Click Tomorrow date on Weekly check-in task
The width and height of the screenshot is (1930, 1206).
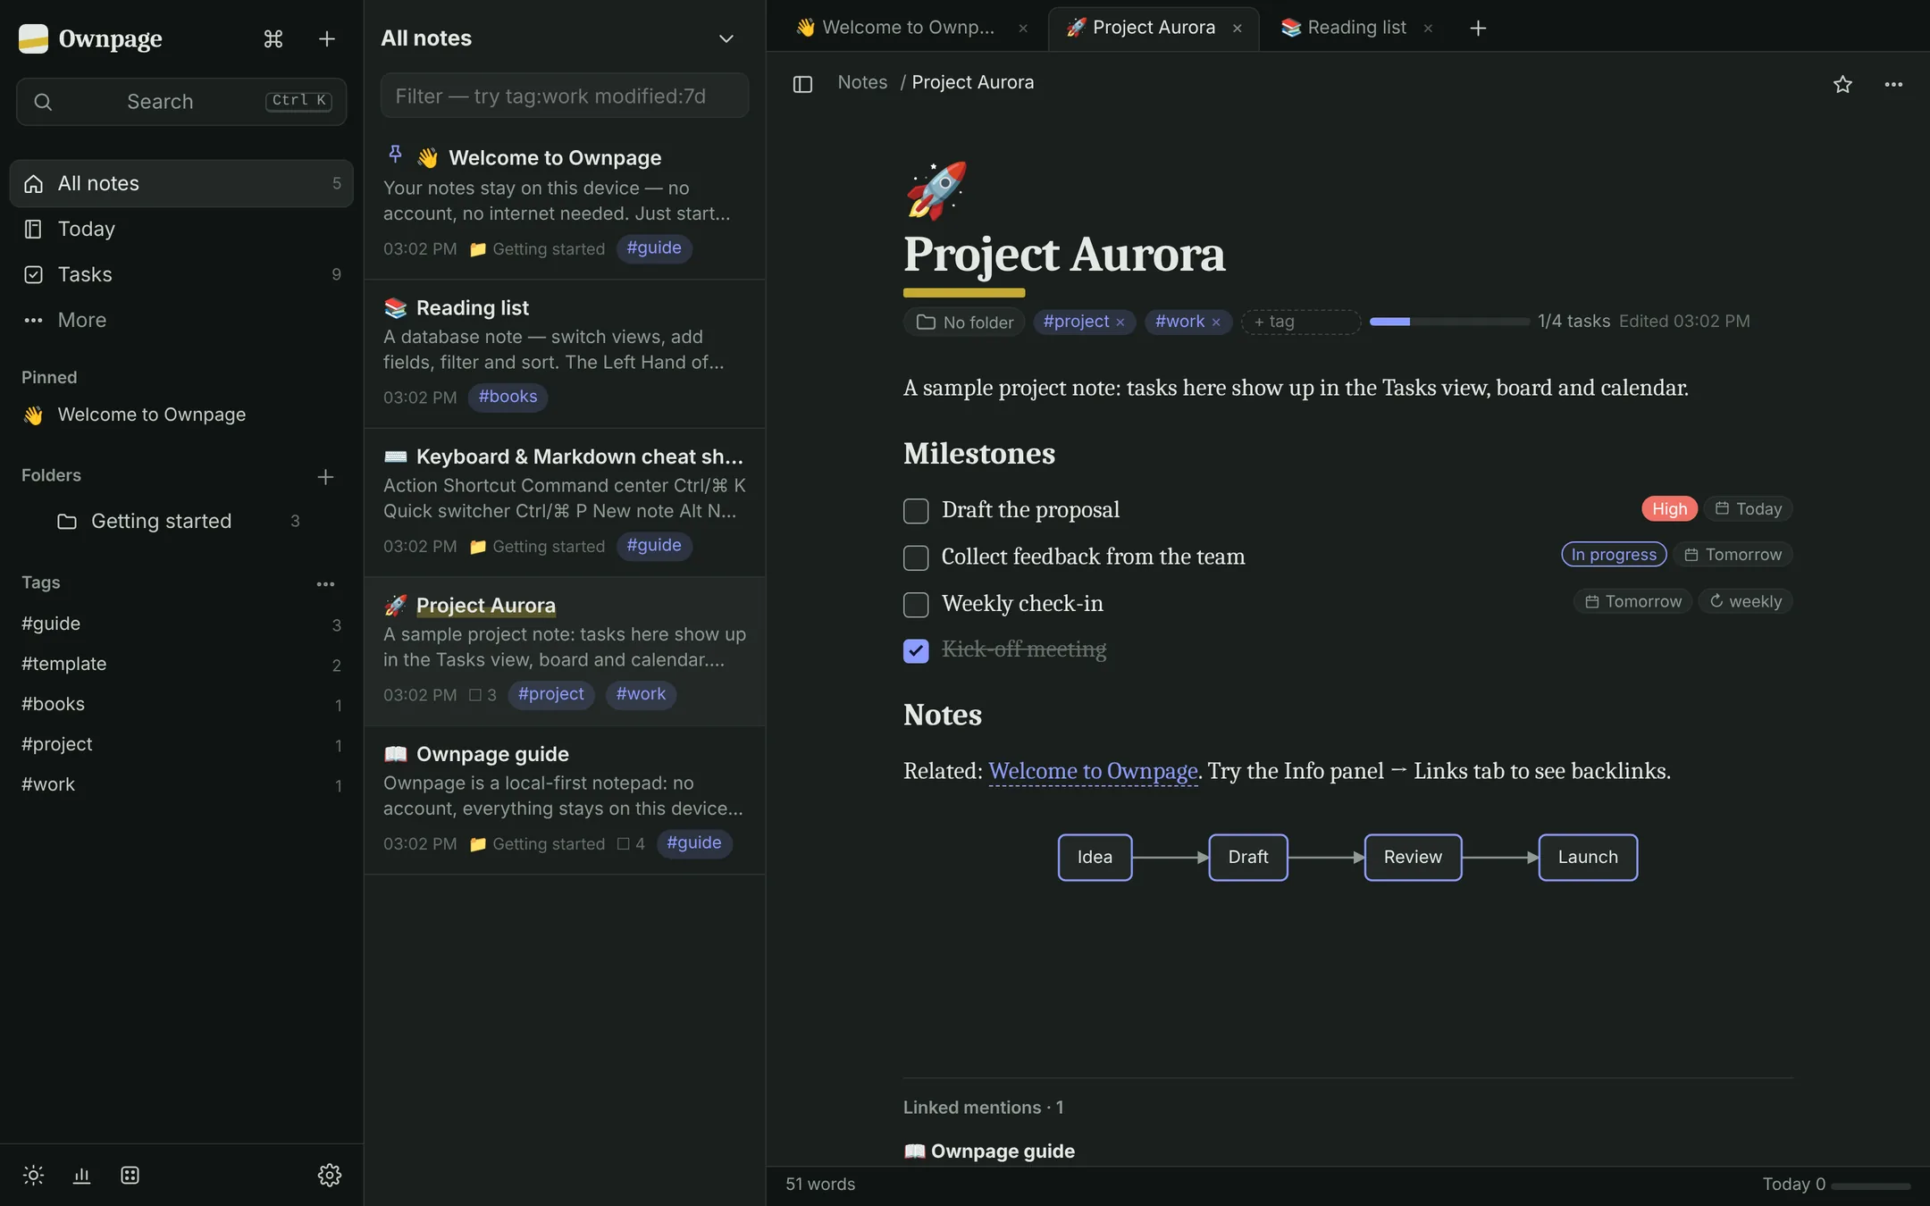1632,601
